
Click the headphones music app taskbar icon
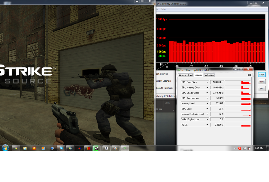tap(79, 148)
